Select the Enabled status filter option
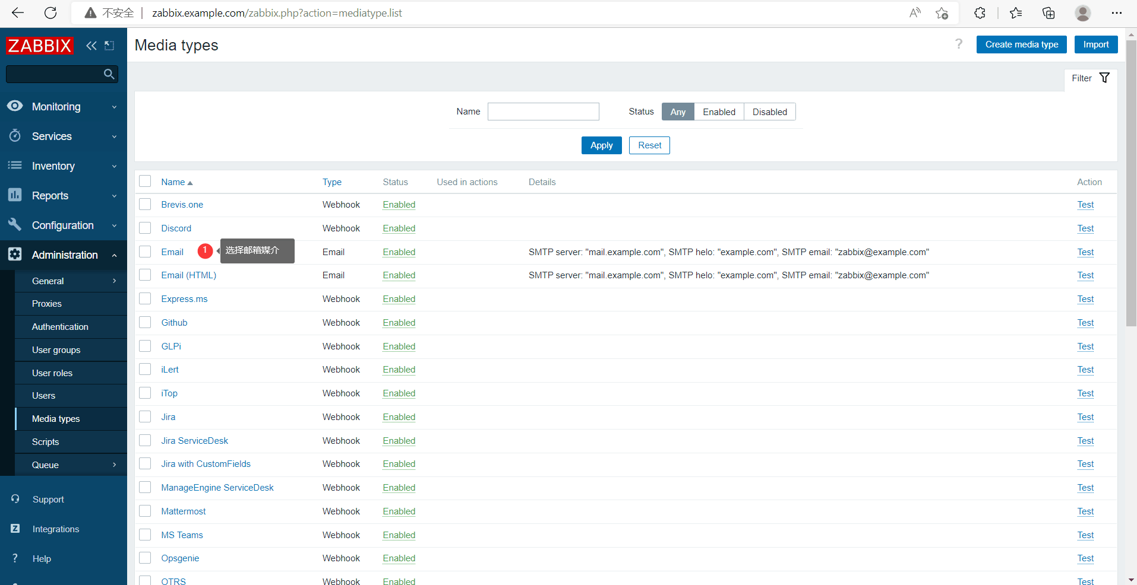 (x=719, y=112)
